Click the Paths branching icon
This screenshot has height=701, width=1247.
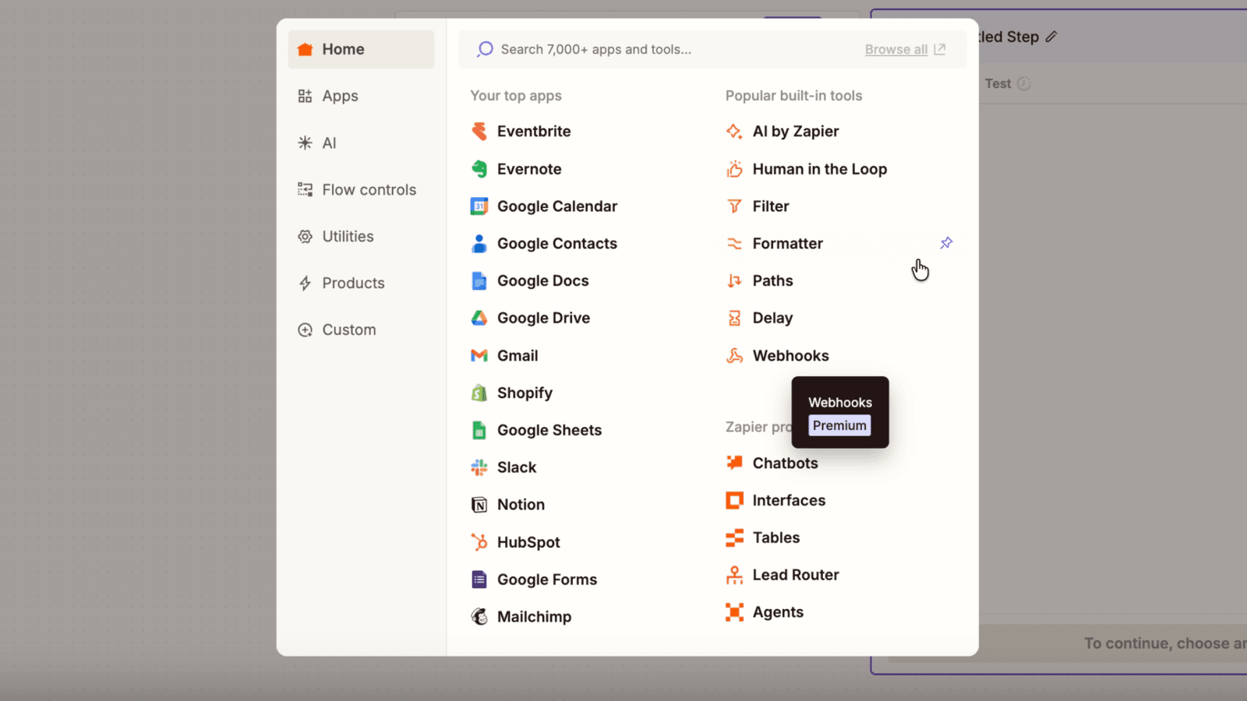pos(734,281)
